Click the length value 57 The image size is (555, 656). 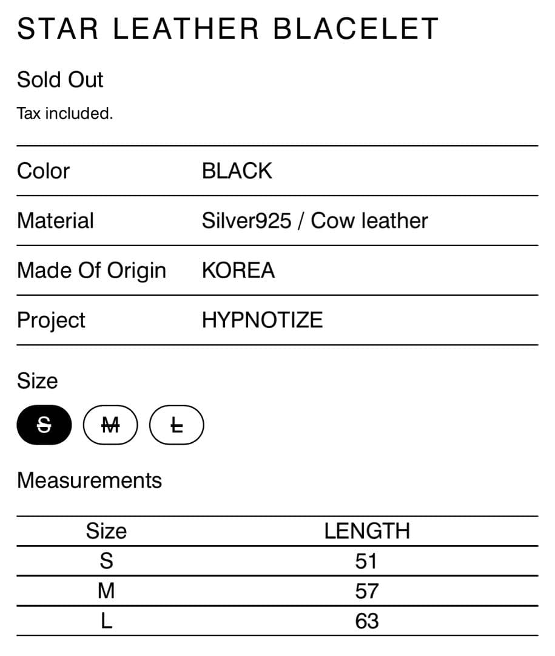(367, 590)
